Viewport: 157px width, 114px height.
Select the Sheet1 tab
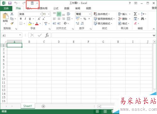(x=28, y=106)
